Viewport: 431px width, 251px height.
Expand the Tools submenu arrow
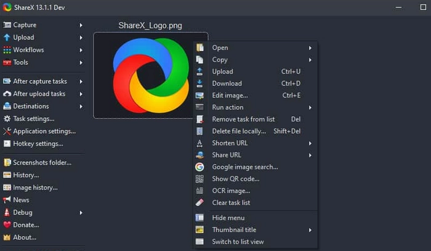tap(81, 62)
